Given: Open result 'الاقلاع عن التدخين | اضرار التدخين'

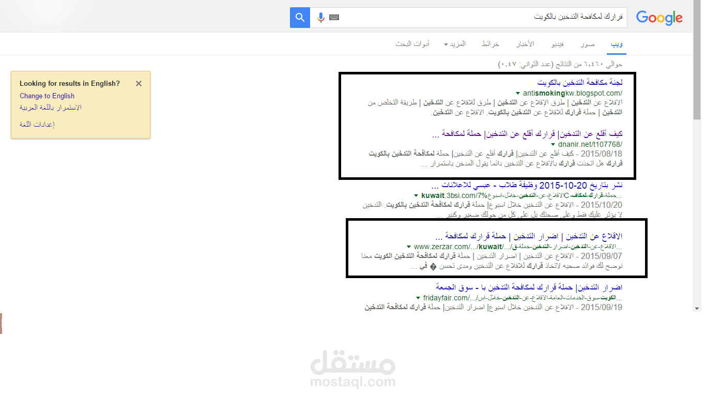Looking at the screenshot, I should pos(528,237).
